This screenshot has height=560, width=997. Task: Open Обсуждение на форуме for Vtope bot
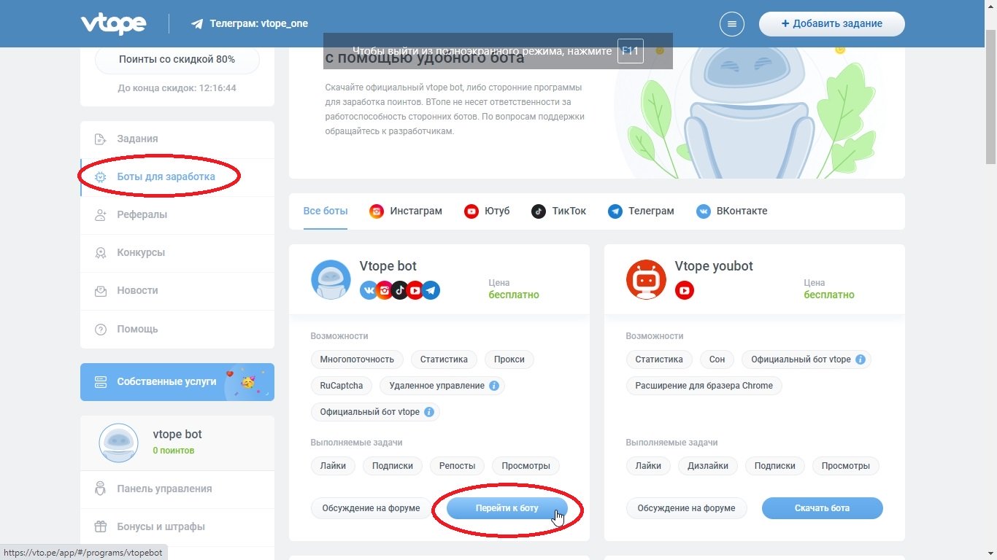(x=372, y=508)
